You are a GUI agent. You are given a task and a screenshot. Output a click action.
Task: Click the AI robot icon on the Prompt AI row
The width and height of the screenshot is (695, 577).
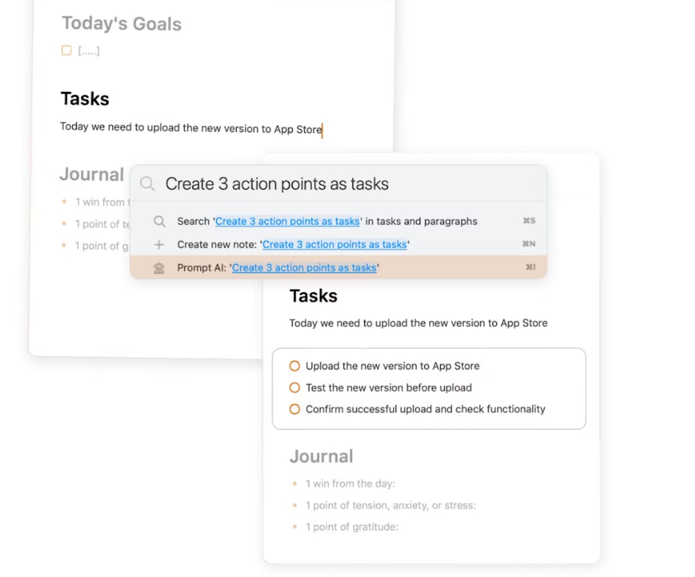coord(159,267)
